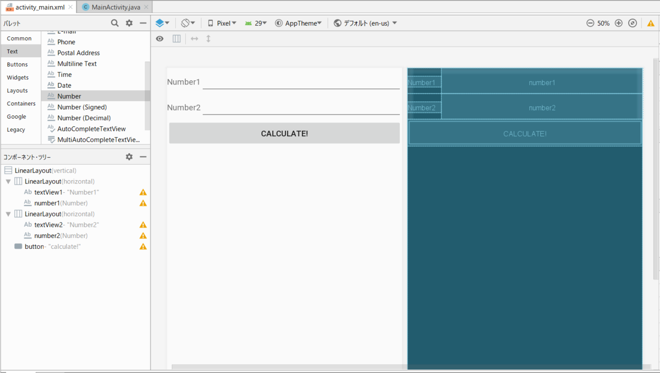Select Legacy palette category

click(x=20, y=130)
